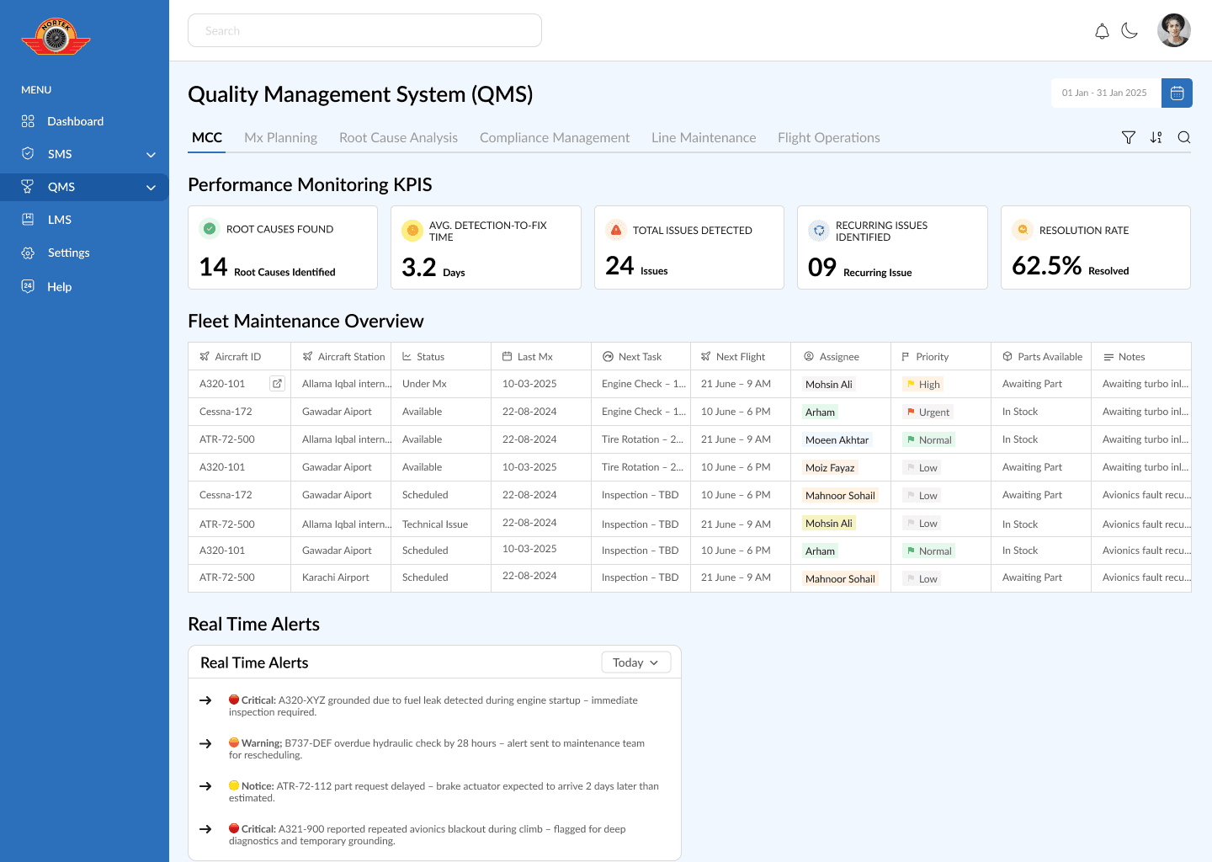This screenshot has width=1212, height=862.
Task: Click the Last Mx calendar icon
Action: point(507,356)
